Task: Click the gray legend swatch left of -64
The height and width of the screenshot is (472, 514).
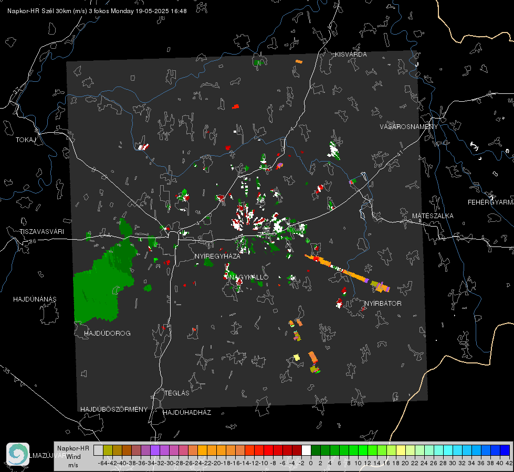Action: point(98,450)
